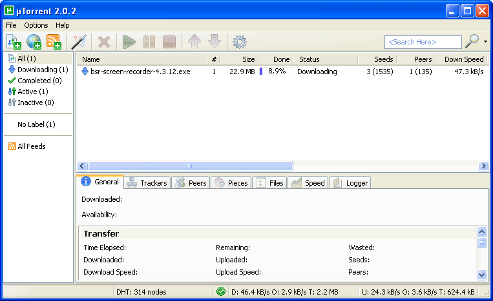The height and width of the screenshot is (301, 493).
Task: Switch to the General tab
Action: 100,182
